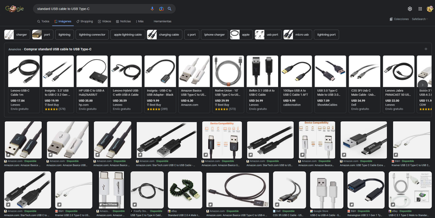The height and width of the screenshot is (218, 435).
Task: Open StarTech.com USB C to USB Cable image
Action: [167, 140]
